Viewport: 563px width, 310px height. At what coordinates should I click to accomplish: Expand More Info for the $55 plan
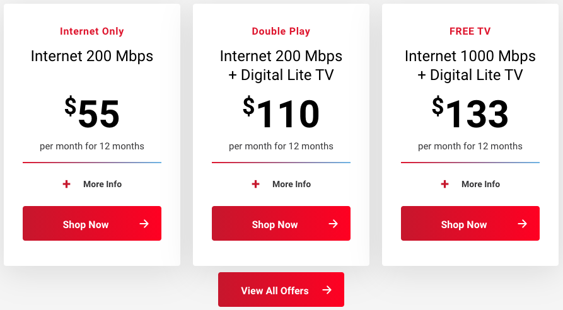[92, 184]
